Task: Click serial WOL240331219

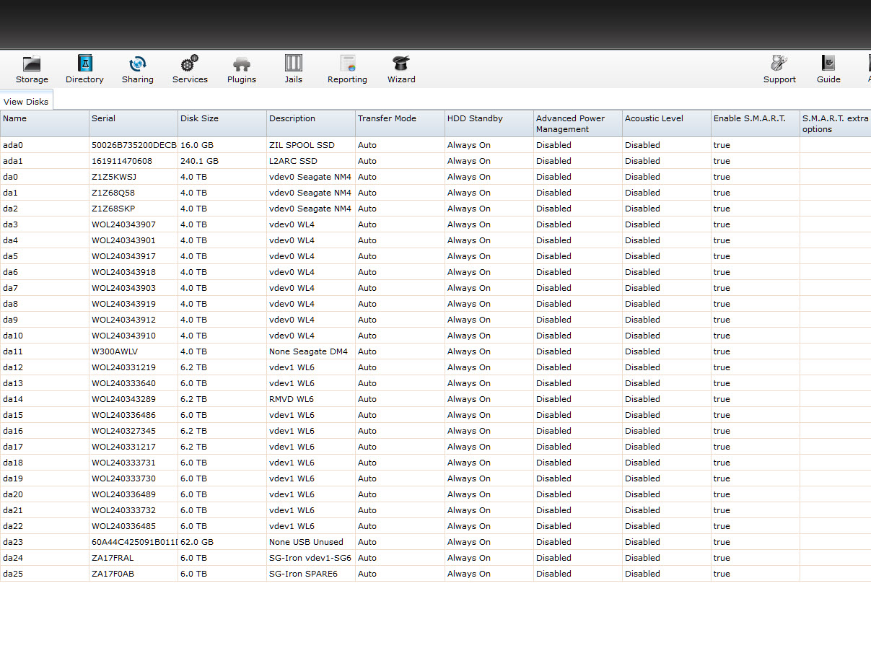Action: point(123,367)
